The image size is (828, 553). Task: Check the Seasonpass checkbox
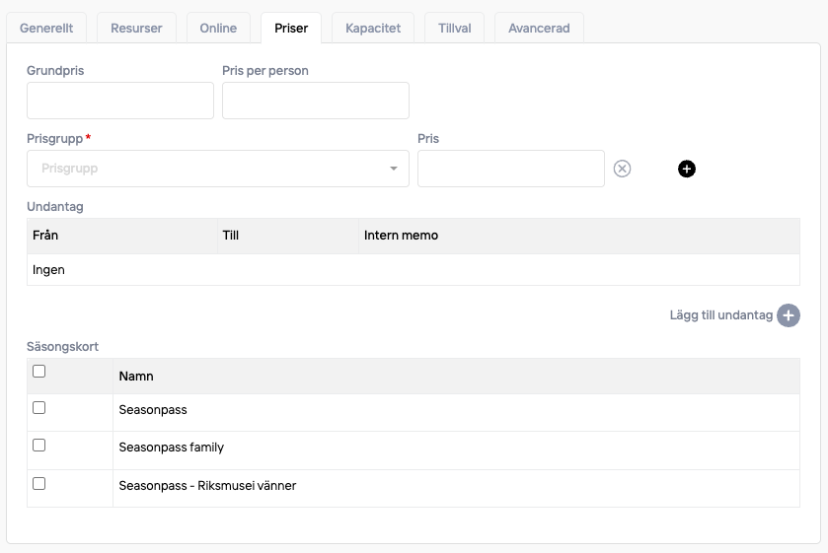click(39, 408)
